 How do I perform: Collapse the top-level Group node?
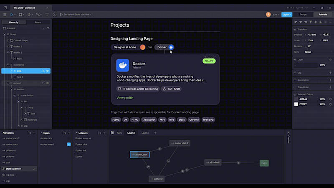coord(4,34)
